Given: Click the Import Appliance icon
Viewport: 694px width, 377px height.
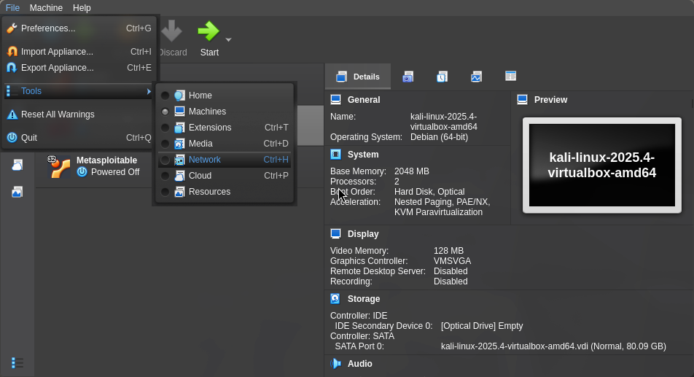Looking at the screenshot, I should (x=12, y=52).
